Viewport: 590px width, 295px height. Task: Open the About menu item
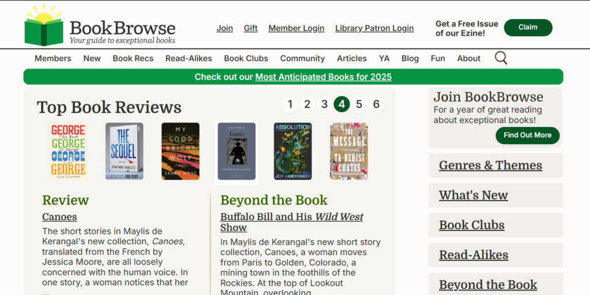(469, 58)
